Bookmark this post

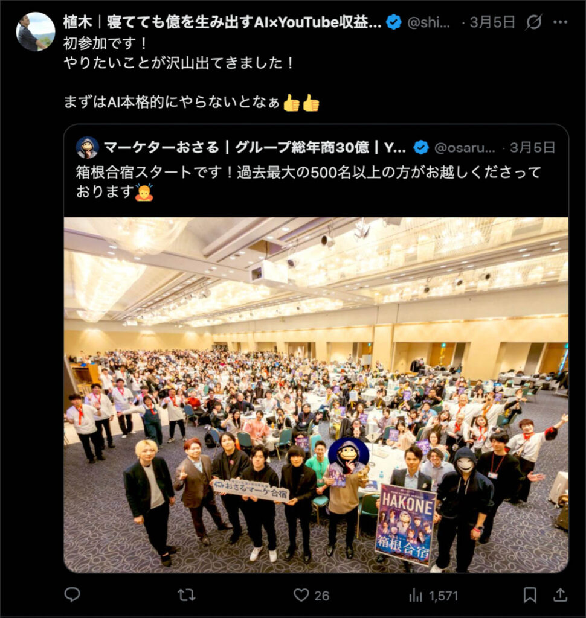(530, 594)
